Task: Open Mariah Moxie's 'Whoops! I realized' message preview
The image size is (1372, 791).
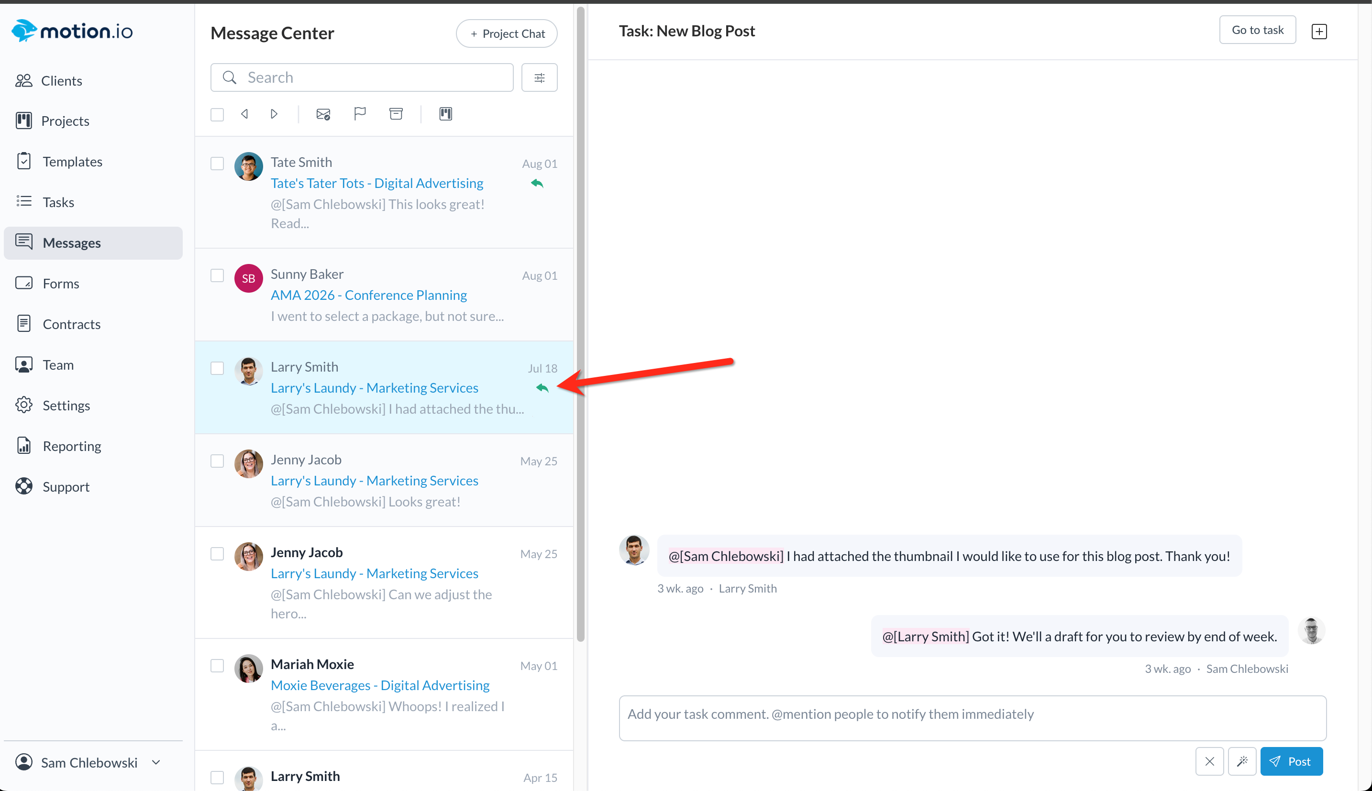Action: (387, 715)
